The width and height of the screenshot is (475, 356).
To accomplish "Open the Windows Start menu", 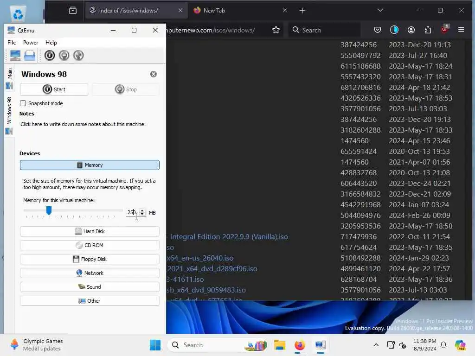I will point(155,345).
